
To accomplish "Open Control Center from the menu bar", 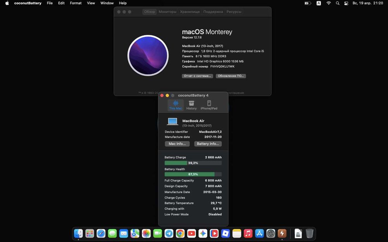I will 346,3.
